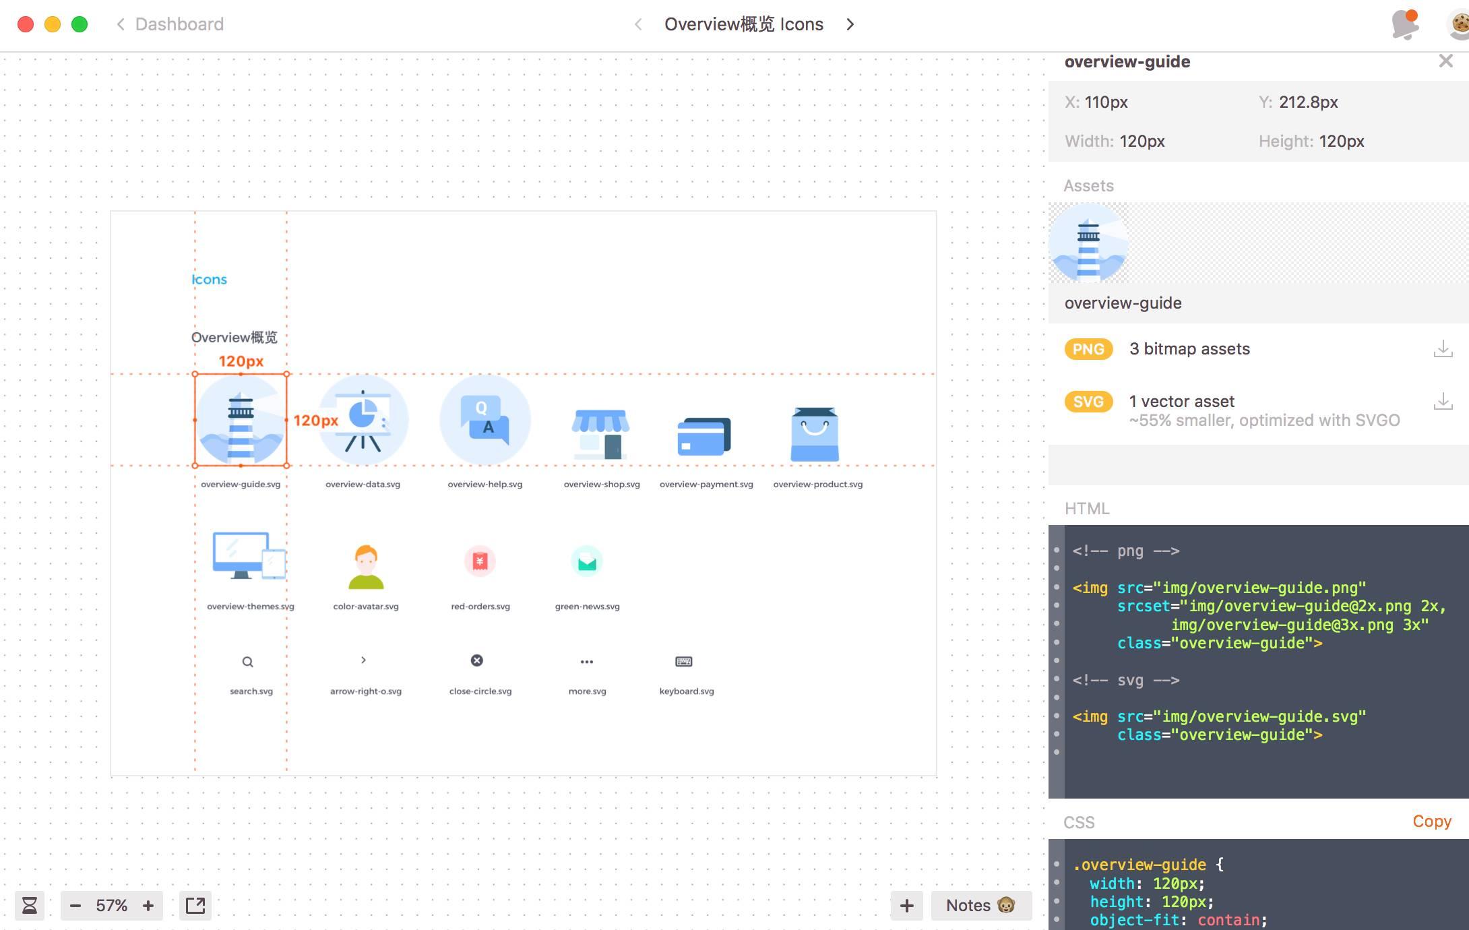Select the overview-payment card icon
This screenshot has width=1469, height=930.
(x=704, y=437)
